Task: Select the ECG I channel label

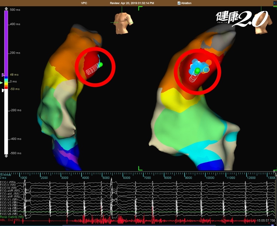Action: tap(7, 182)
